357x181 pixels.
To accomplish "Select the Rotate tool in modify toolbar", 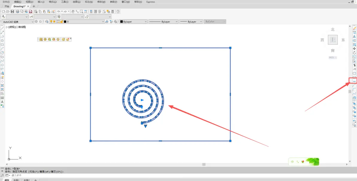I will [x=354, y=53].
